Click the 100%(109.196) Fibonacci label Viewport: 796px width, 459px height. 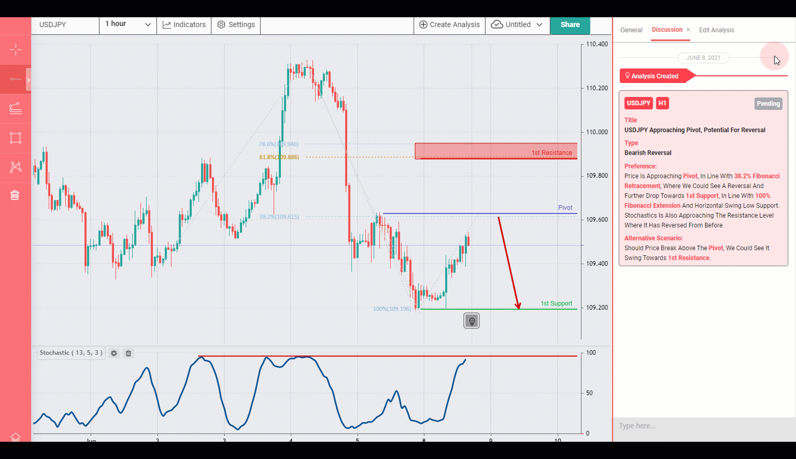392,309
